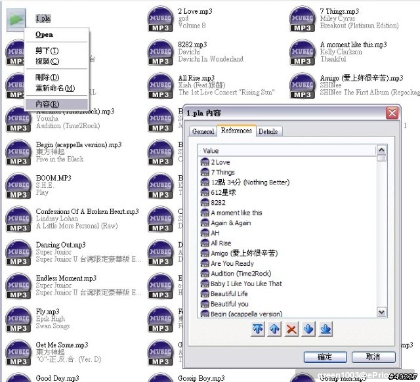
Task: Select '12點 34分 (Nothing Better)' reference
Action: click(250, 182)
